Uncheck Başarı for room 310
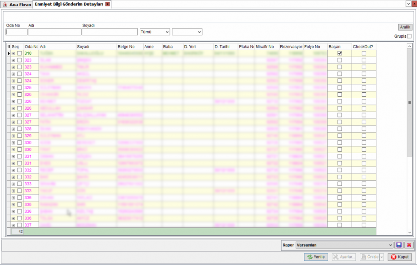 [x=340, y=53]
